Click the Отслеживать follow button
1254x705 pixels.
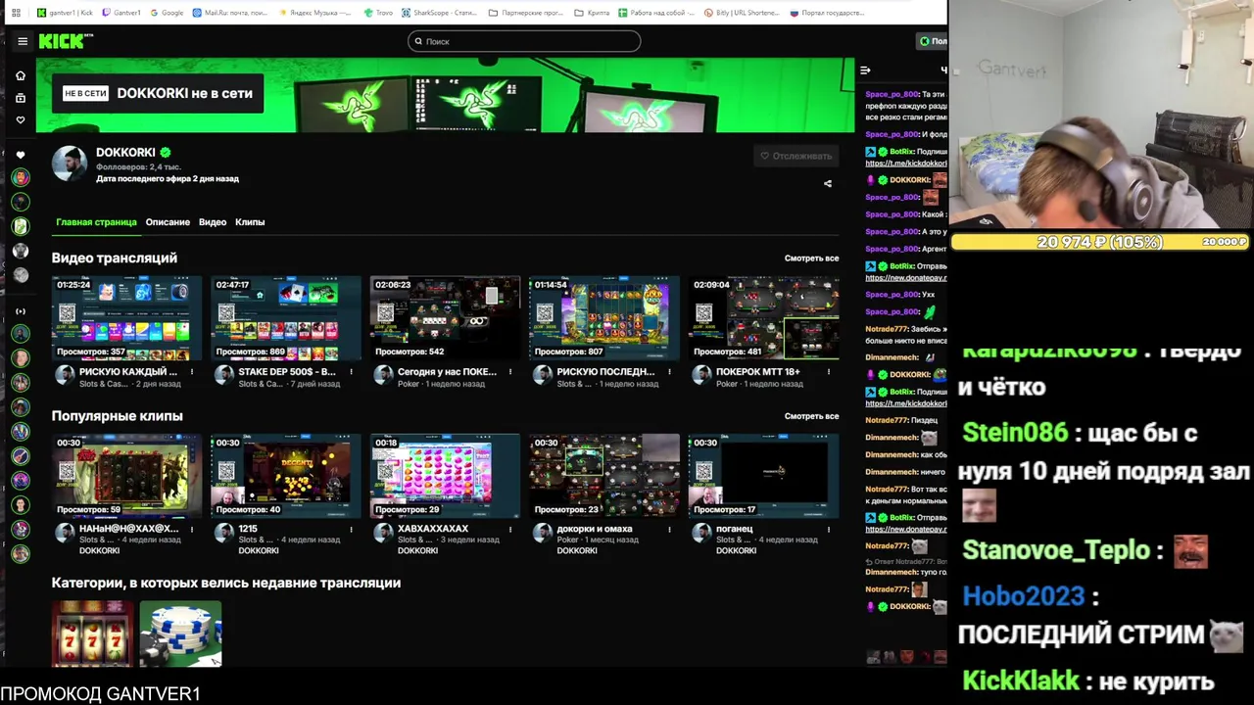[796, 156]
